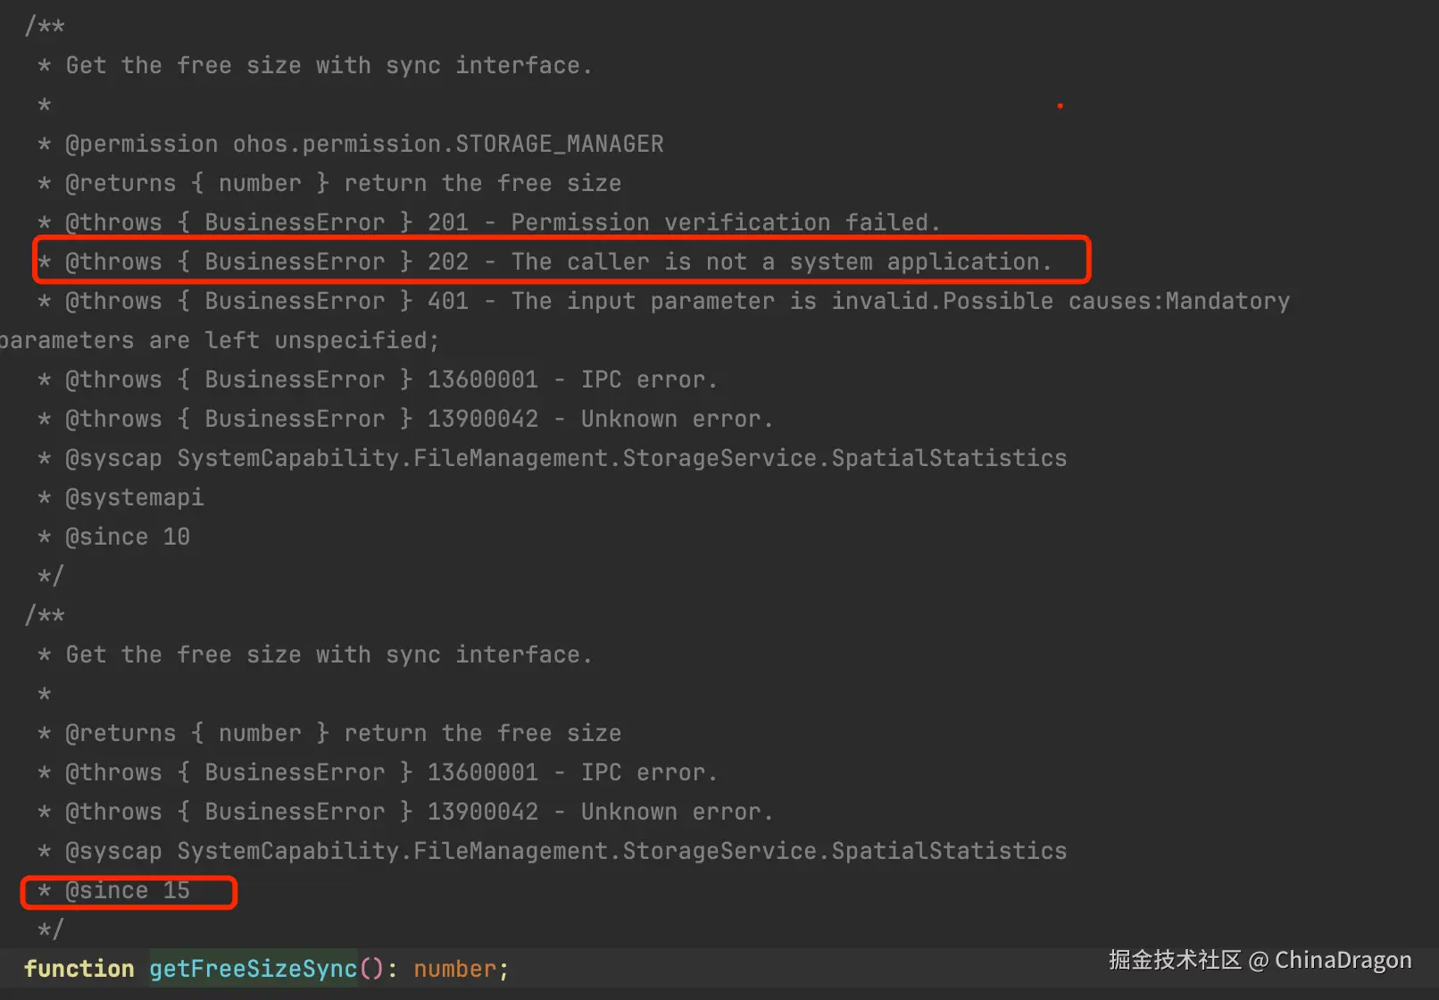Click the @permission ohos.permission.STORAGE_MANAGER text
The width and height of the screenshot is (1439, 1000).
pyautogui.click(x=364, y=144)
